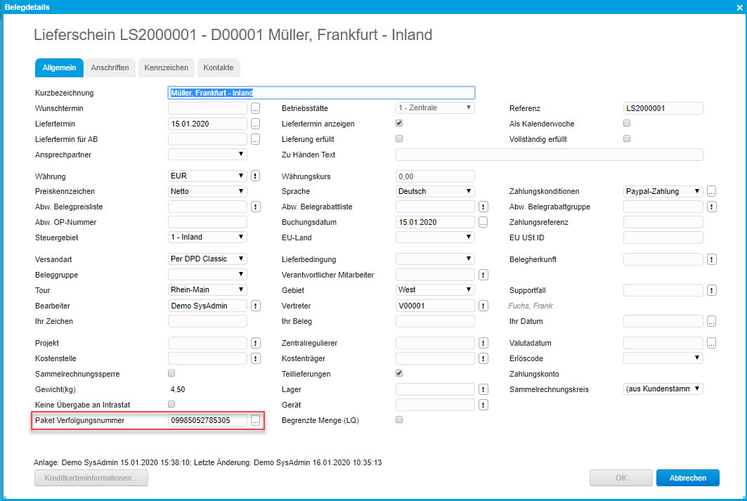747x501 pixels.
Task: Open the Steuergebiet dropdown showing 1 - Inland
Action: 207,238
